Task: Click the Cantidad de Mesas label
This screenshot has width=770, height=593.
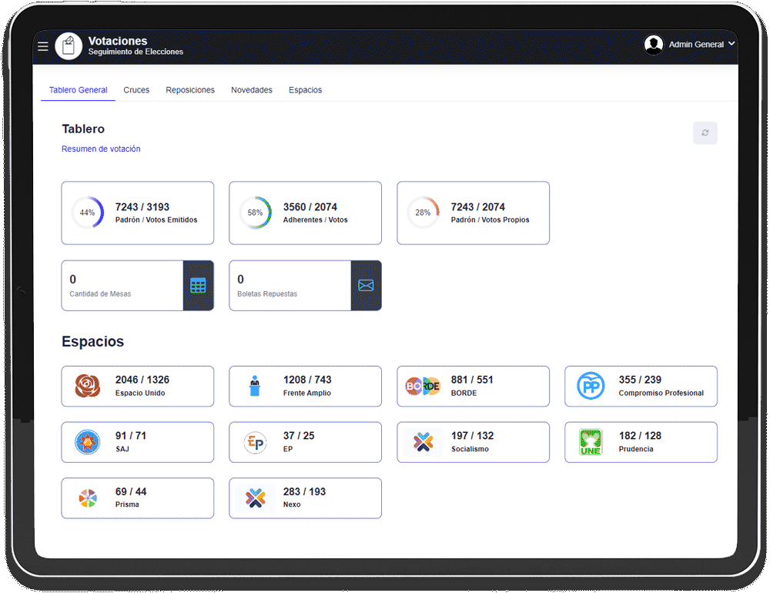Action: click(x=100, y=293)
